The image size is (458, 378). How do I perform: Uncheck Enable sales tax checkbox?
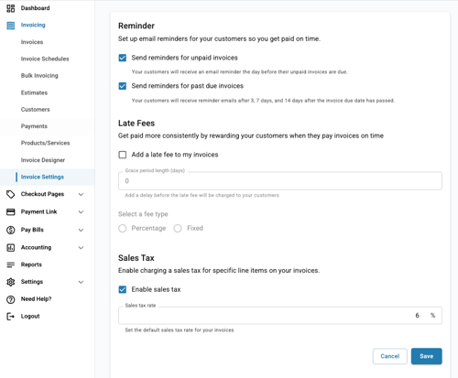pyautogui.click(x=123, y=289)
